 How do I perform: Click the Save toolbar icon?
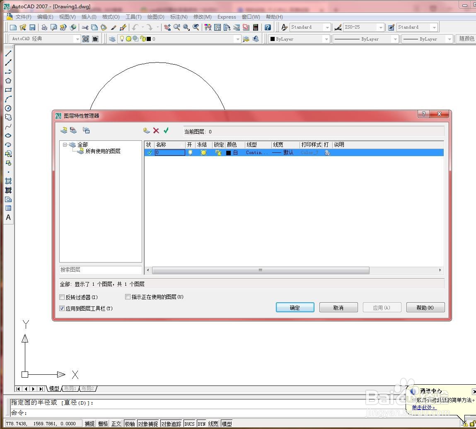[x=32, y=27]
